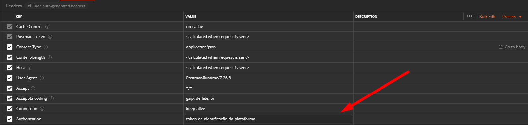
Task: Click info icon next to Accept-Encoding
Action: [x=52, y=98]
